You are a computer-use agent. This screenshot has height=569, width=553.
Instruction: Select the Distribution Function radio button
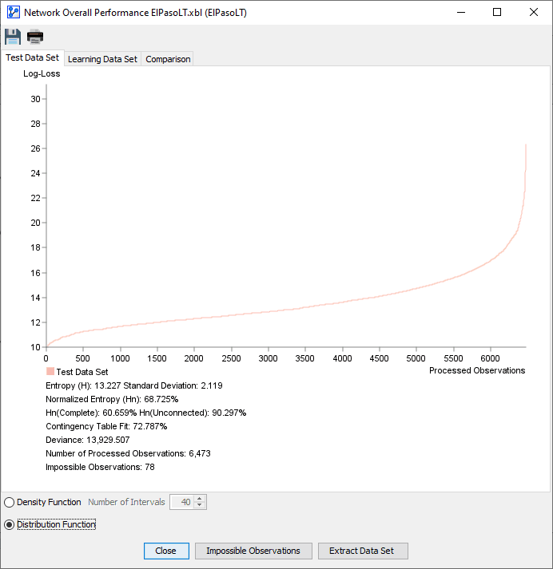tap(9, 525)
